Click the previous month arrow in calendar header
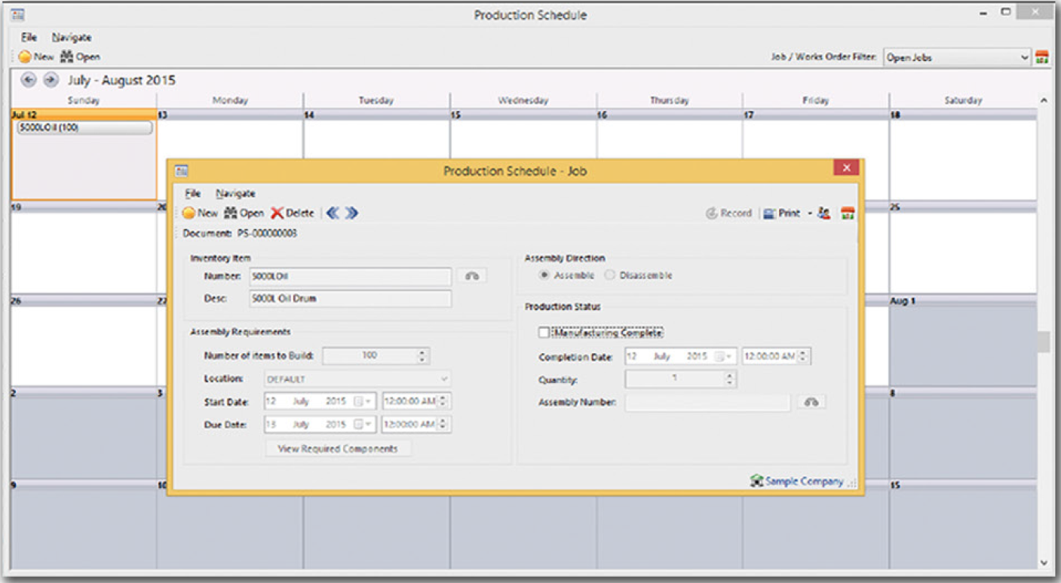1061x583 pixels. click(29, 80)
